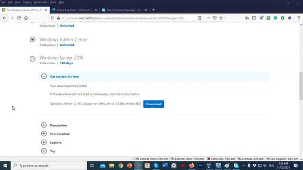
Task: Open the Tools menu
Action: point(53,2)
